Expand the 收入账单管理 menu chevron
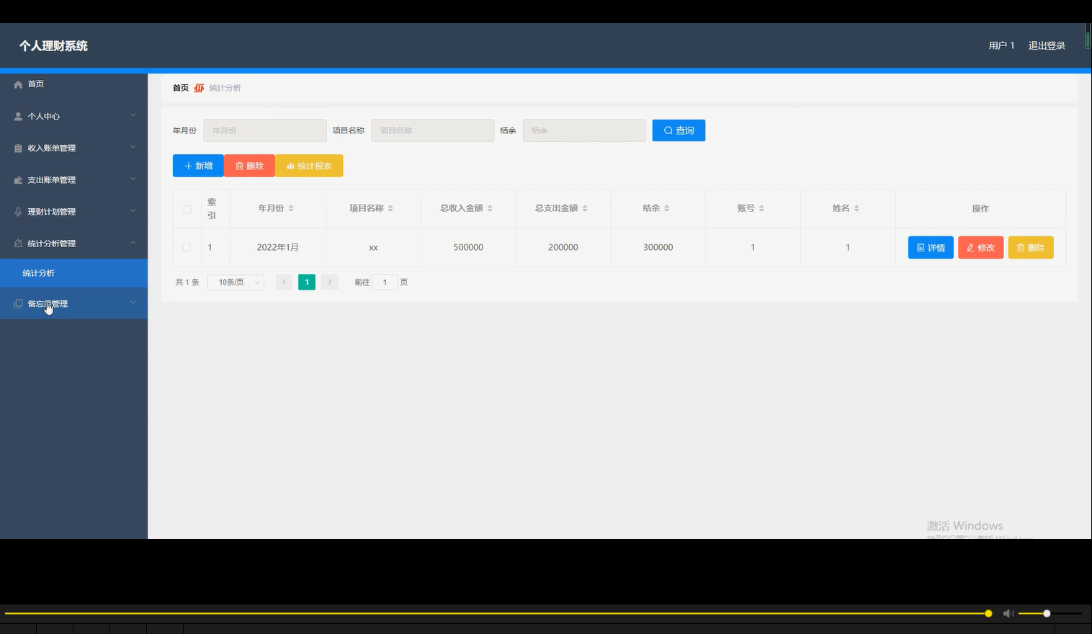The image size is (1092, 634). click(x=133, y=147)
